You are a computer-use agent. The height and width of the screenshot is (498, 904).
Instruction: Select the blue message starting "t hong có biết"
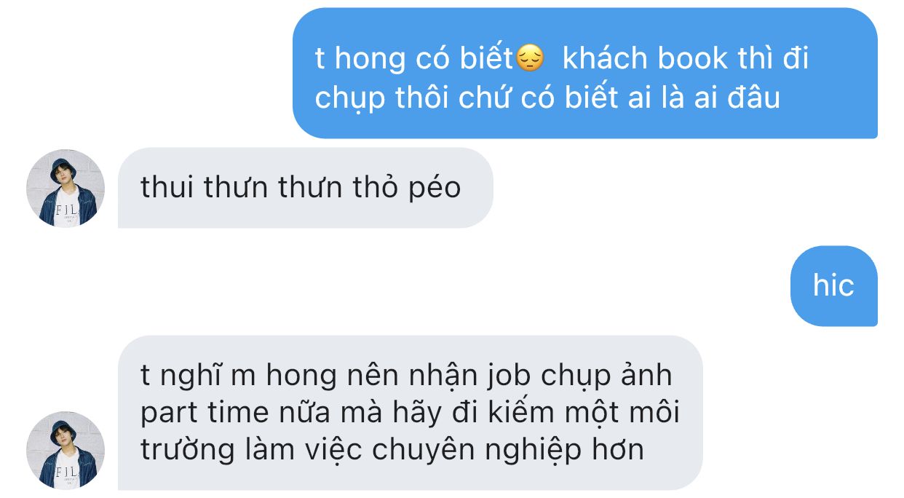click(x=585, y=73)
